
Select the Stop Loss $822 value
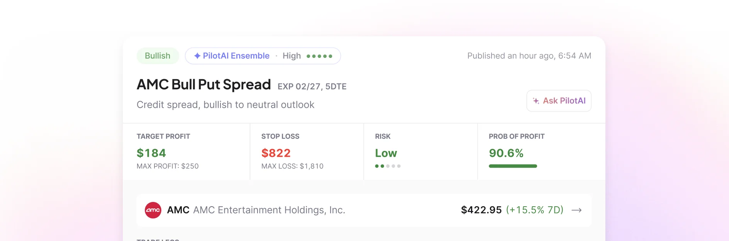pos(276,153)
